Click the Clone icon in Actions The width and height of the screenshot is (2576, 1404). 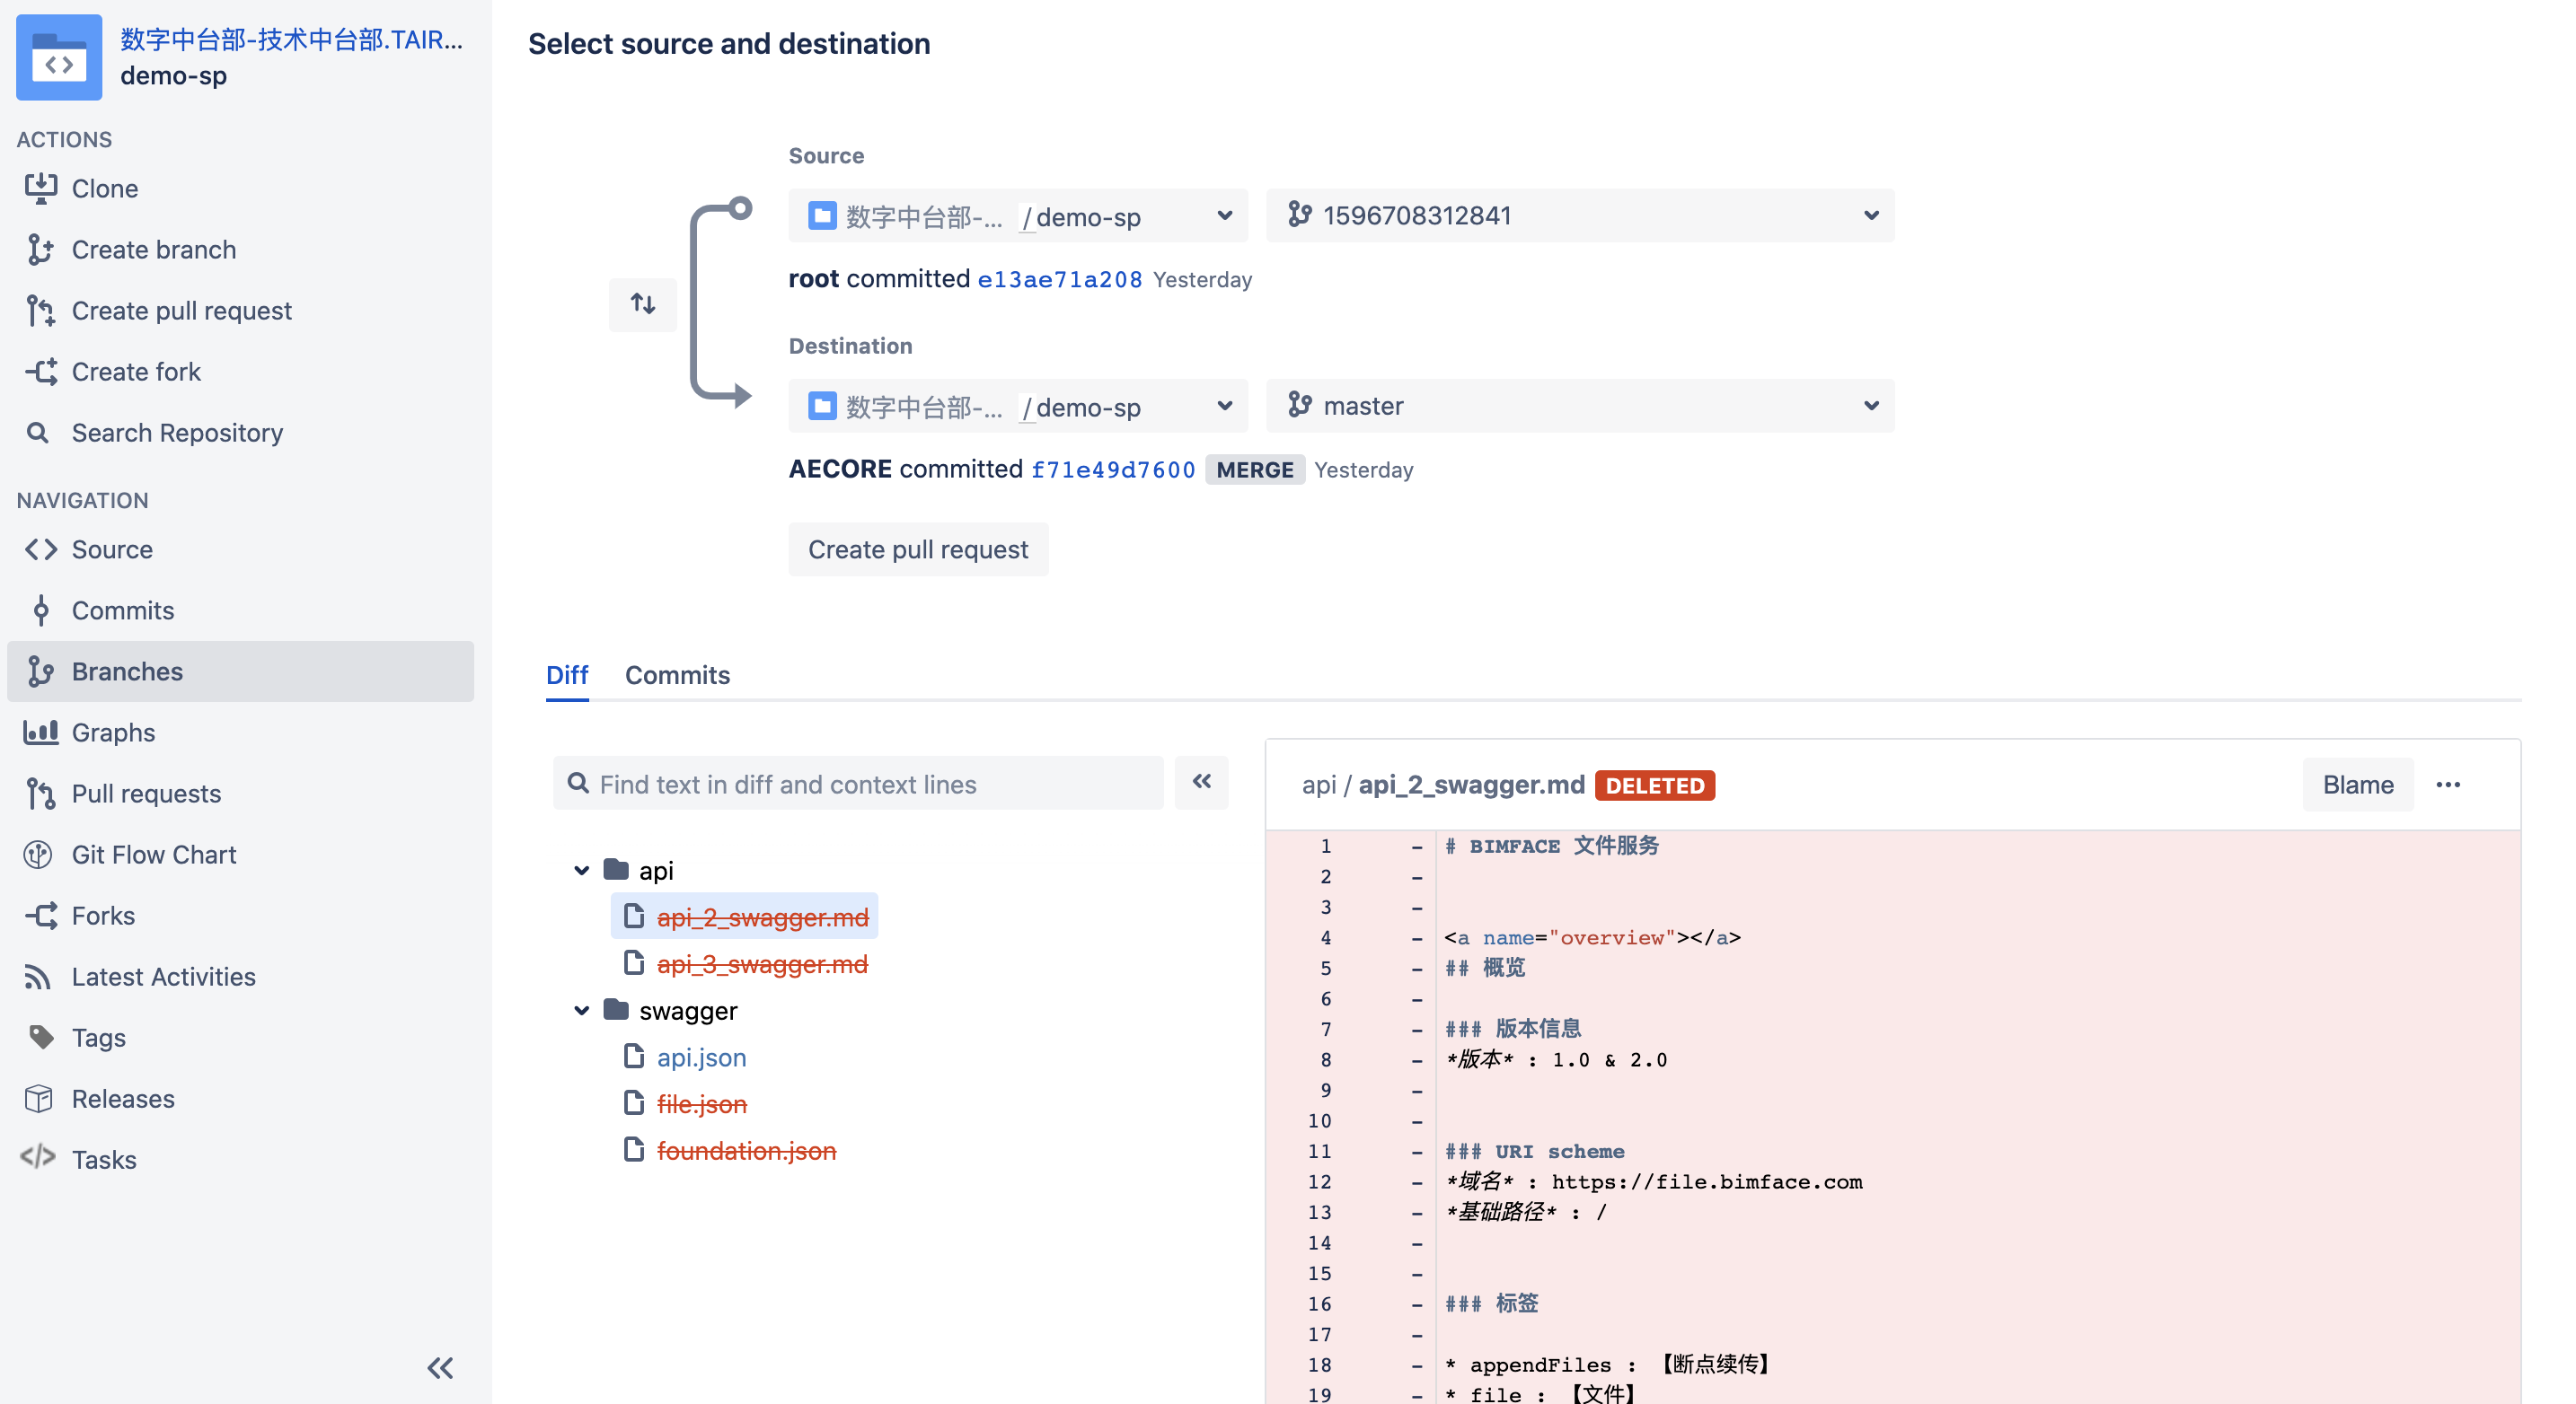[40, 188]
